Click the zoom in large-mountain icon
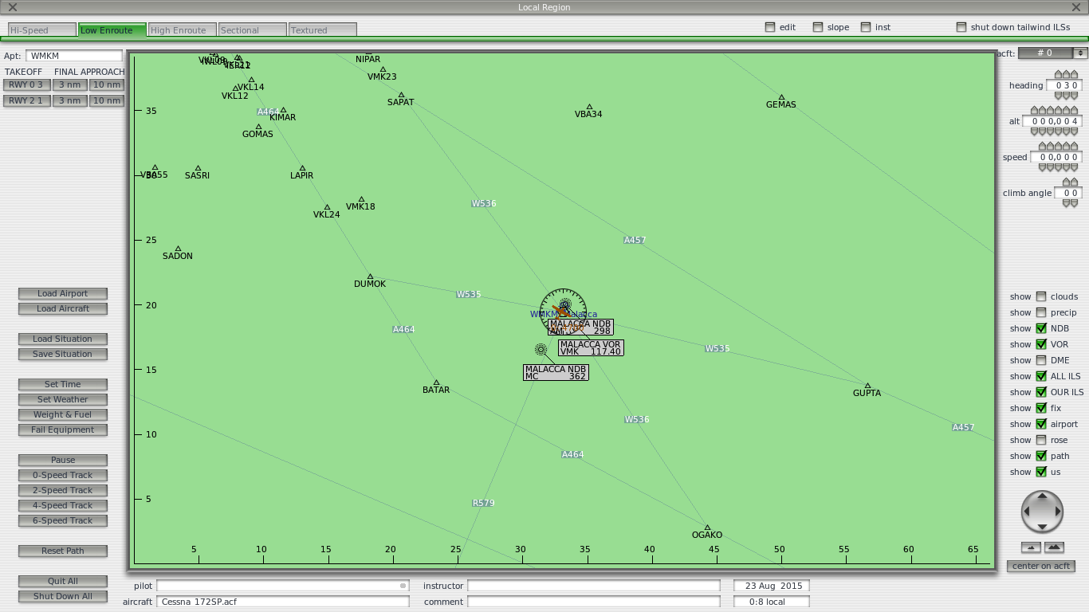The width and height of the screenshot is (1089, 612). pyautogui.click(x=1054, y=547)
